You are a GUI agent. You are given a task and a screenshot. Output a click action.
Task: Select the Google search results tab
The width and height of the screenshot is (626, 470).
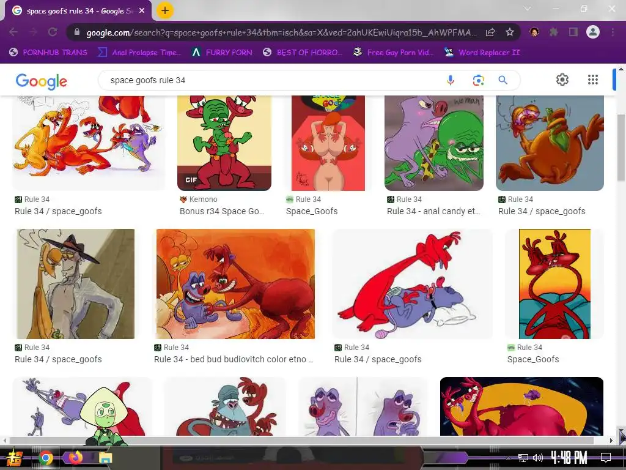coord(78,11)
